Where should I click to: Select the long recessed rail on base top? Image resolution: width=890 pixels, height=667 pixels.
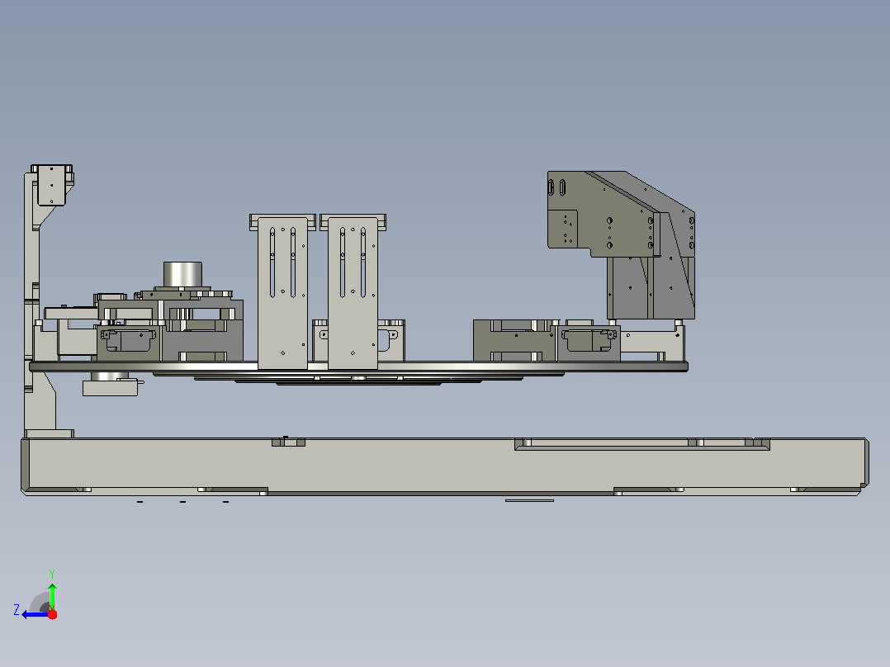pyautogui.click(x=642, y=444)
